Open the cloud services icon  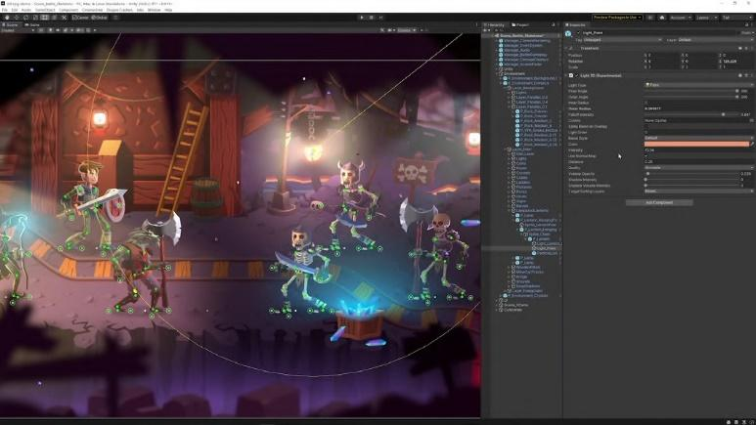point(662,18)
